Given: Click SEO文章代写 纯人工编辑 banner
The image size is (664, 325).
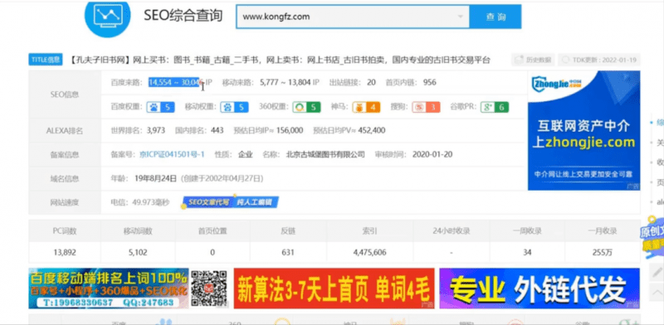Looking at the screenshot, I should [230, 202].
